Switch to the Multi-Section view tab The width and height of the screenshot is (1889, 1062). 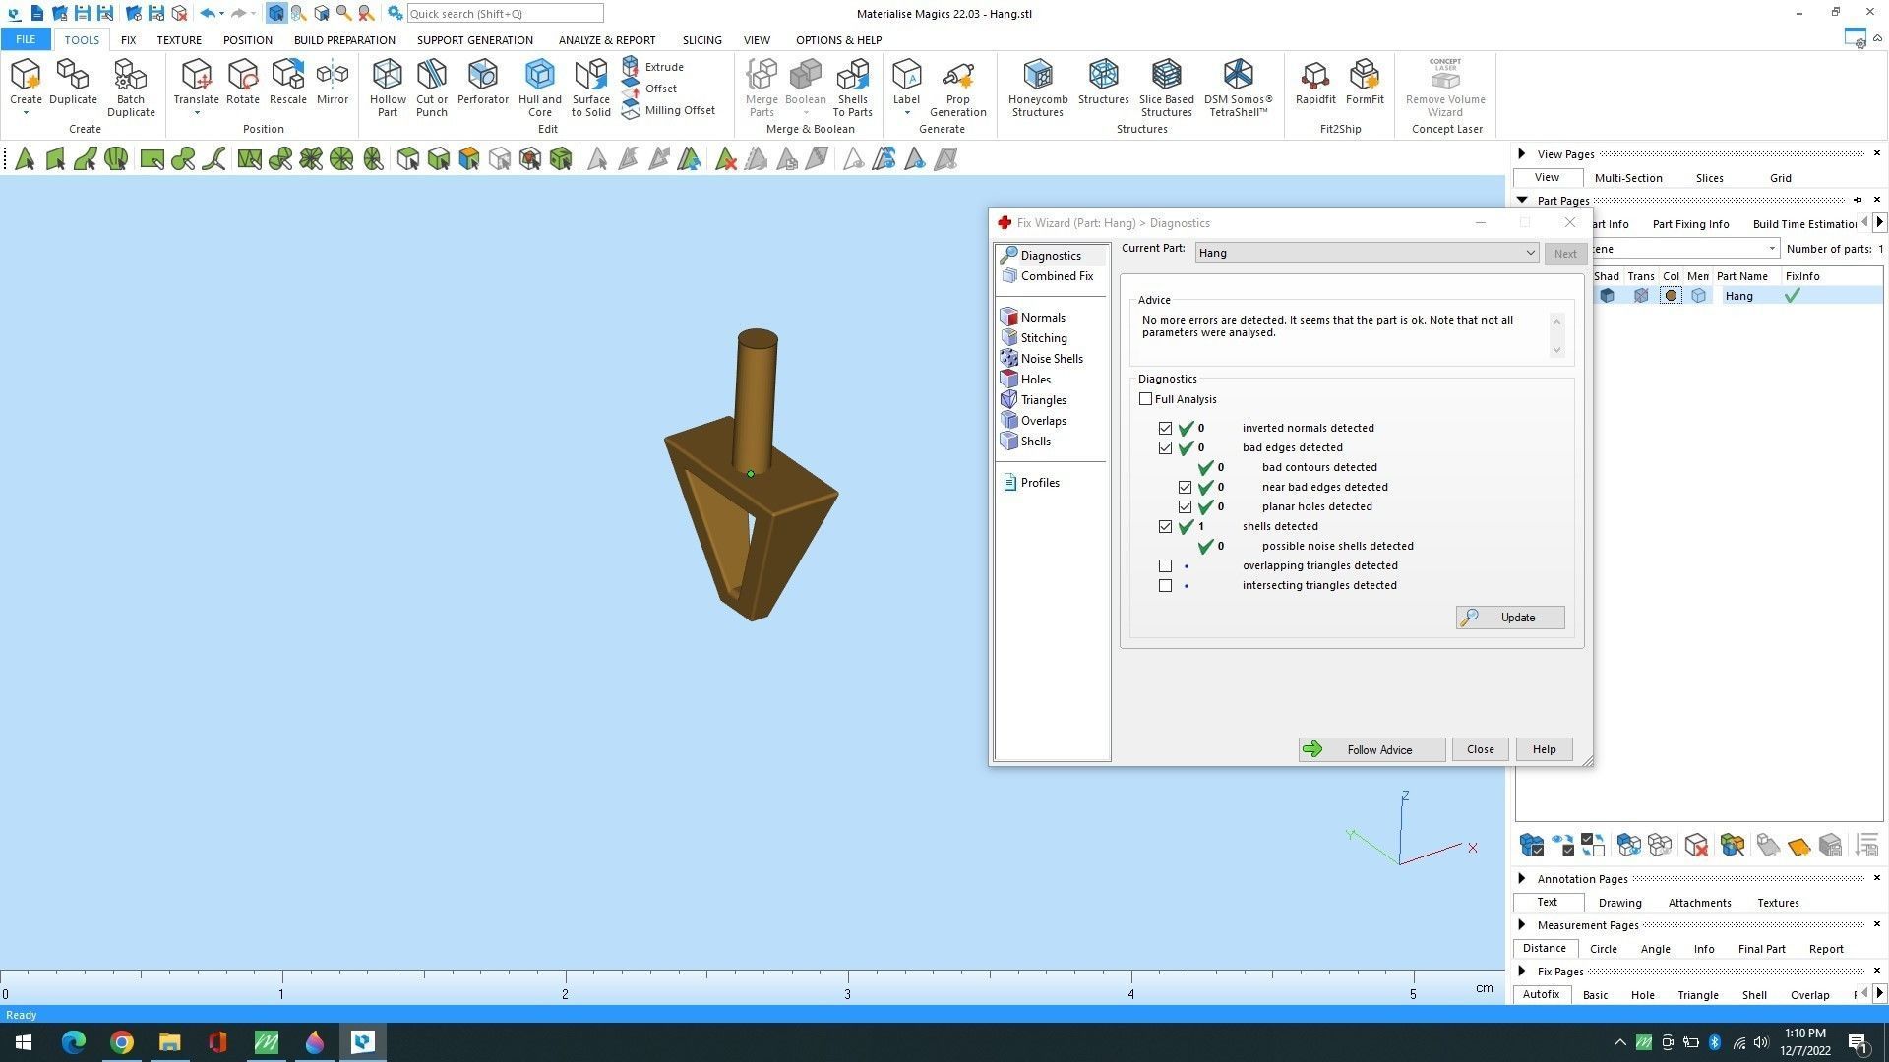pos(1627,178)
